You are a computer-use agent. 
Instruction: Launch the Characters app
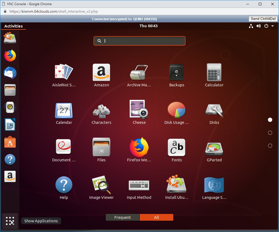click(x=101, y=111)
